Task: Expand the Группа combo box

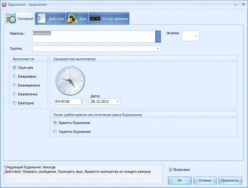Action: click(158, 49)
